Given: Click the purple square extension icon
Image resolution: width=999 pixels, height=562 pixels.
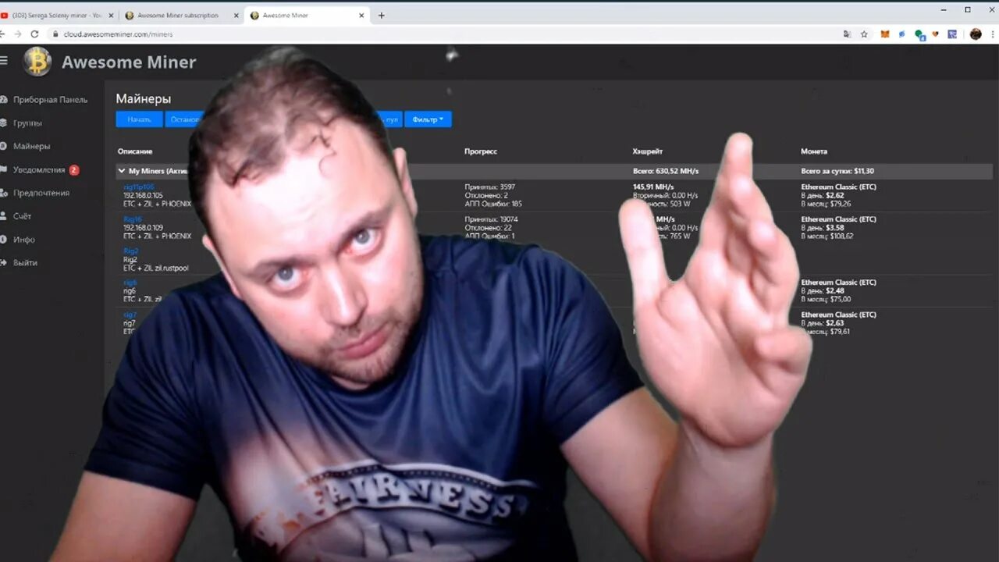Looking at the screenshot, I should [952, 34].
